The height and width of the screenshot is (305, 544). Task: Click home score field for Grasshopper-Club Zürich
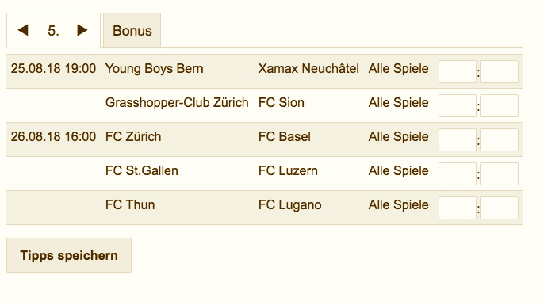458,105
